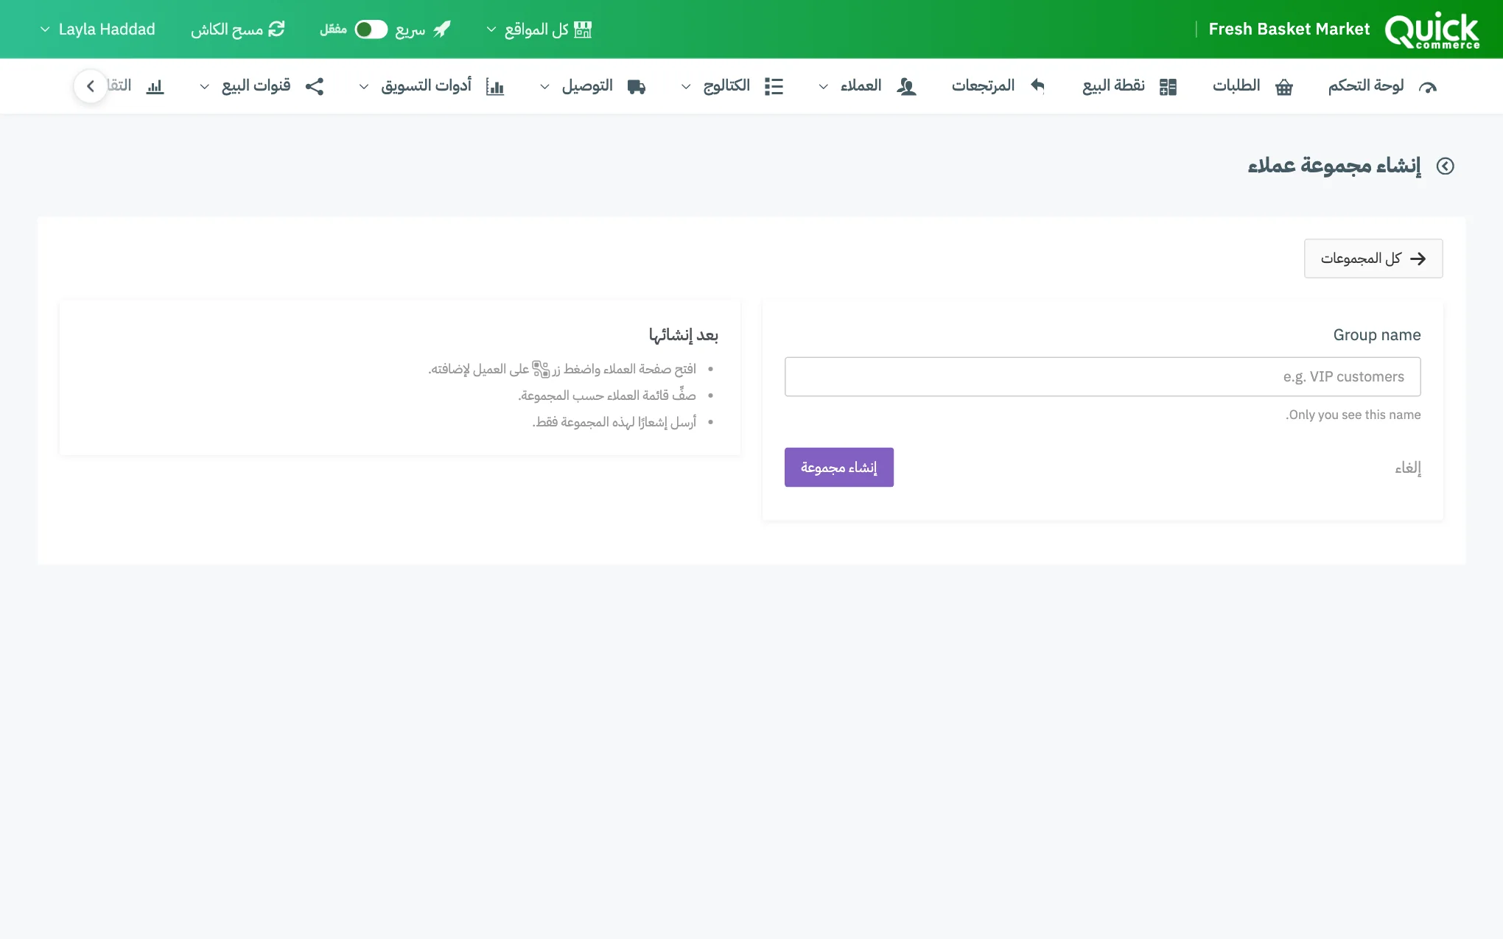Click the أدوات التسويق marketing tools label
The height and width of the screenshot is (939, 1503).
point(426,86)
